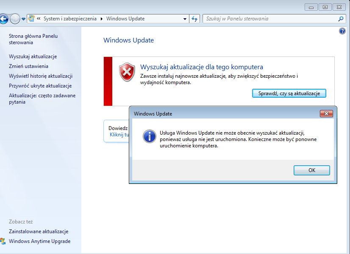
Task: Click the Wyszukaj aktualizacje dla tego komputera heading
Action: click(x=202, y=67)
